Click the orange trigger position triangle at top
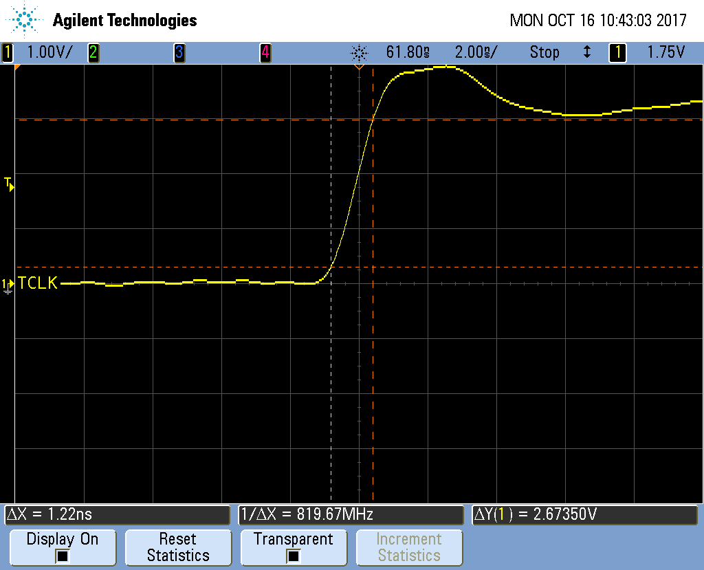The image size is (704, 570). pyautogui.click(x=358, y=68)
